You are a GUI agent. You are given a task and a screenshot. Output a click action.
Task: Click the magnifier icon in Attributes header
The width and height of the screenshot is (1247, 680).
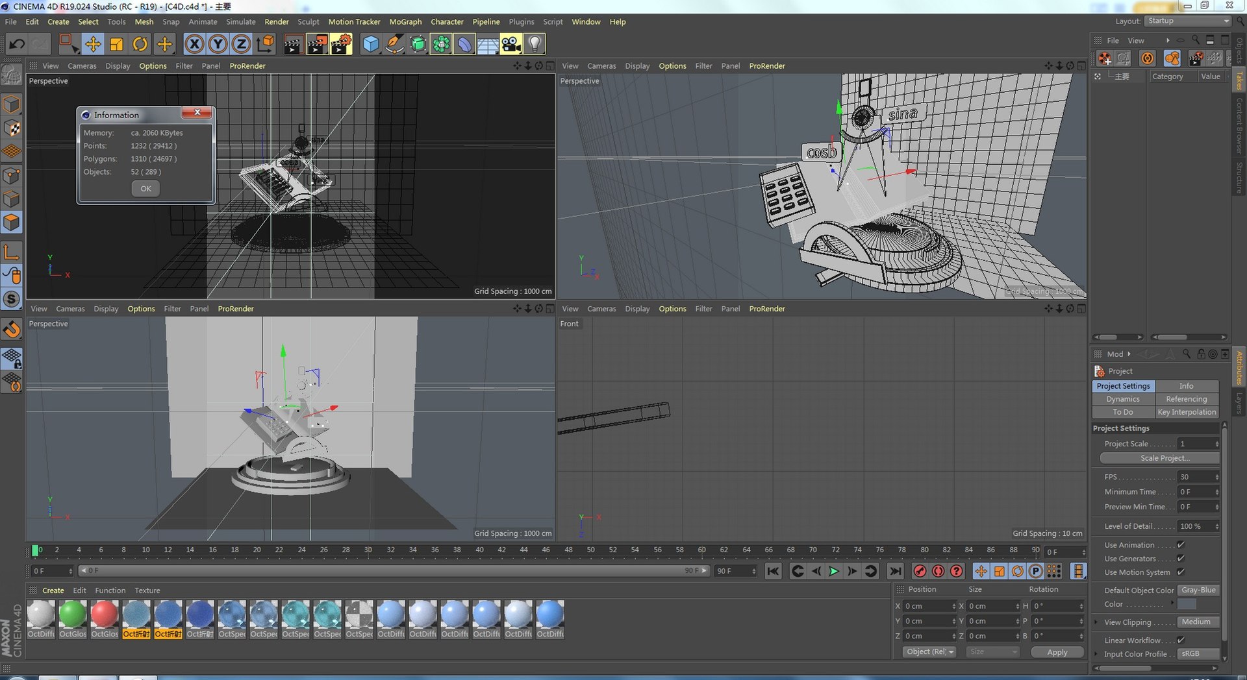1187,354
